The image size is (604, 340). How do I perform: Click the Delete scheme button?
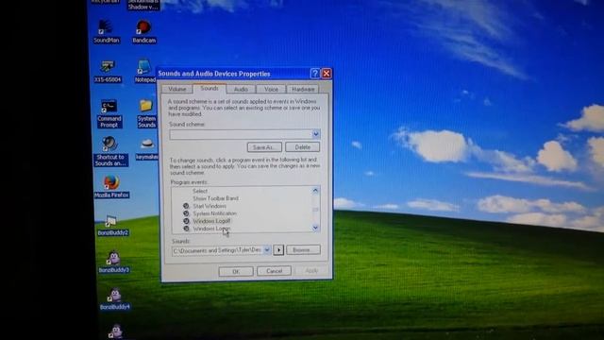[x=302, y=147]
